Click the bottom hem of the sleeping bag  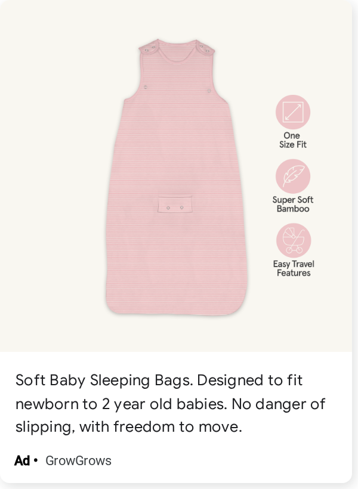[175, 310]
